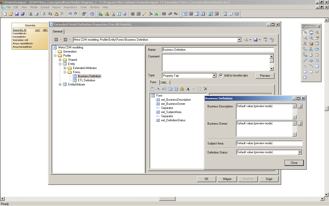329x206 pixels.
Task: Choose the Rectangle shape tool in Palette
Action: coord(317,66)
